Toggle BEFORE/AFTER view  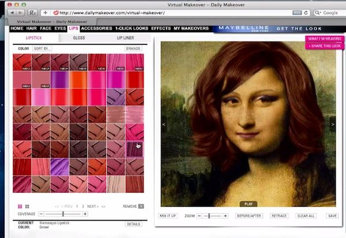(x=249, y=215)
